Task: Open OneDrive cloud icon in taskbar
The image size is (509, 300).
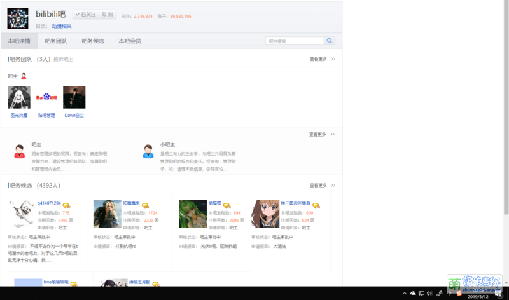Action: pos(413,293)
